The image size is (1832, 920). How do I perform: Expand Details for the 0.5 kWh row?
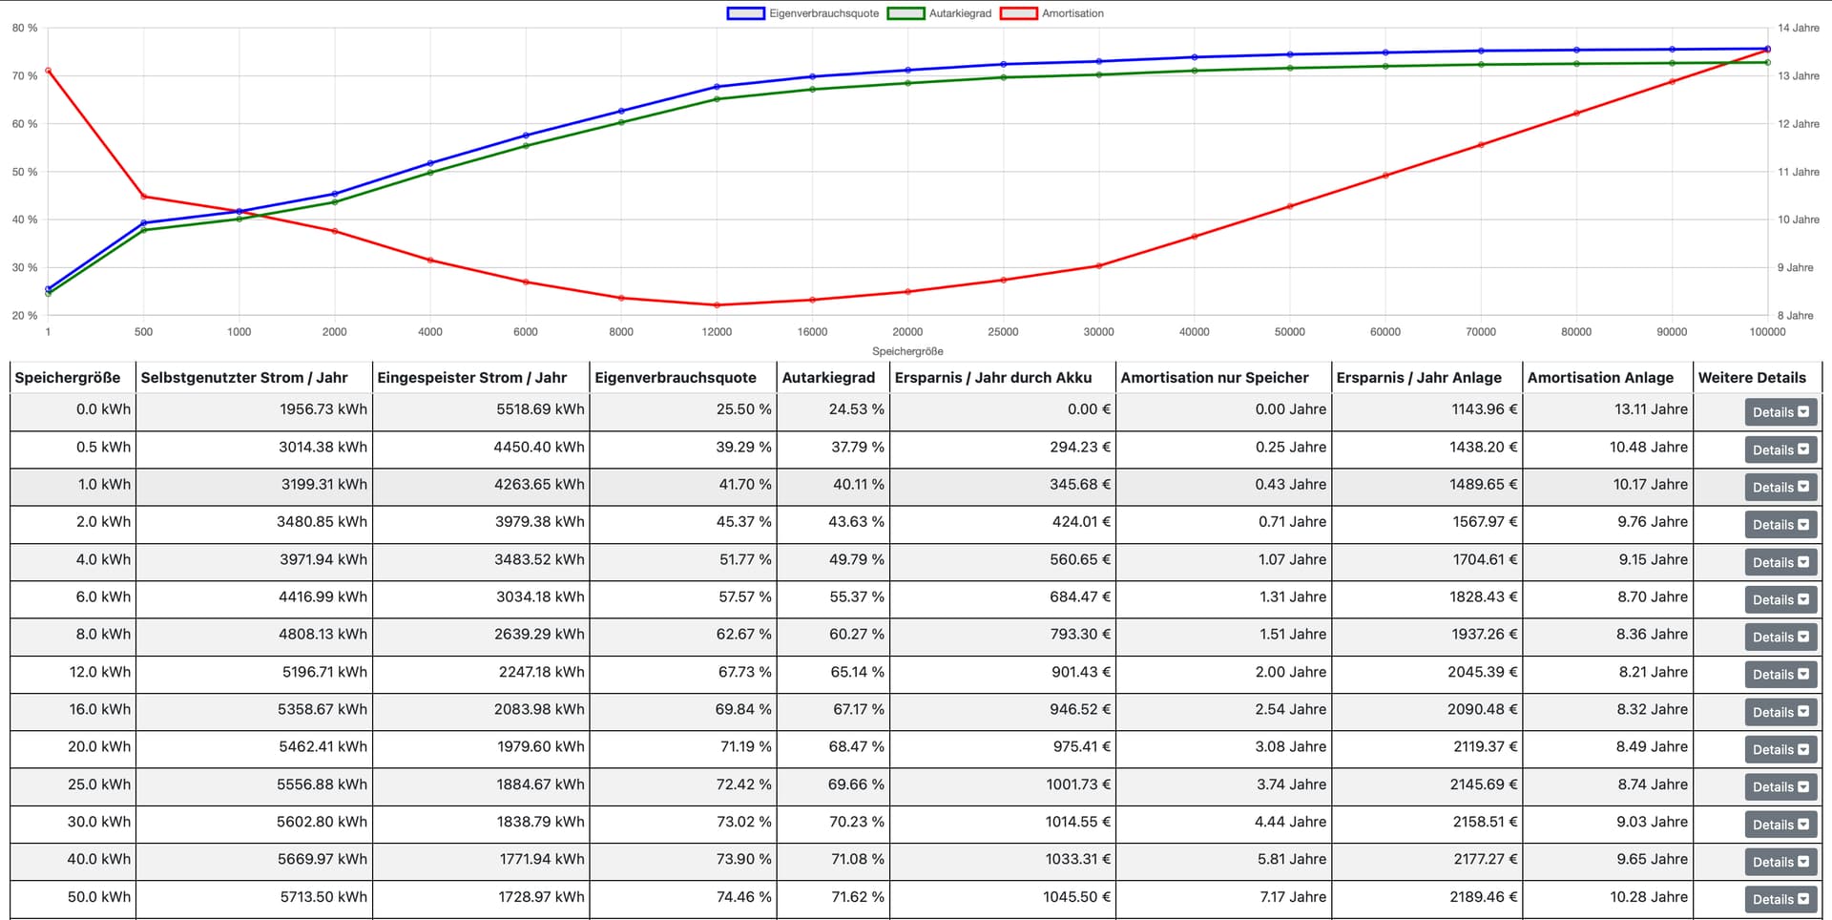pos(1780,450)
